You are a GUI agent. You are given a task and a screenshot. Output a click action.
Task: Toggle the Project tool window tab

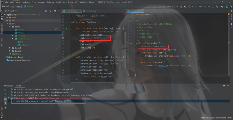tap(2, 15)
